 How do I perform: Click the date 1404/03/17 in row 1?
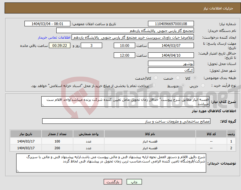coord(26,141)
